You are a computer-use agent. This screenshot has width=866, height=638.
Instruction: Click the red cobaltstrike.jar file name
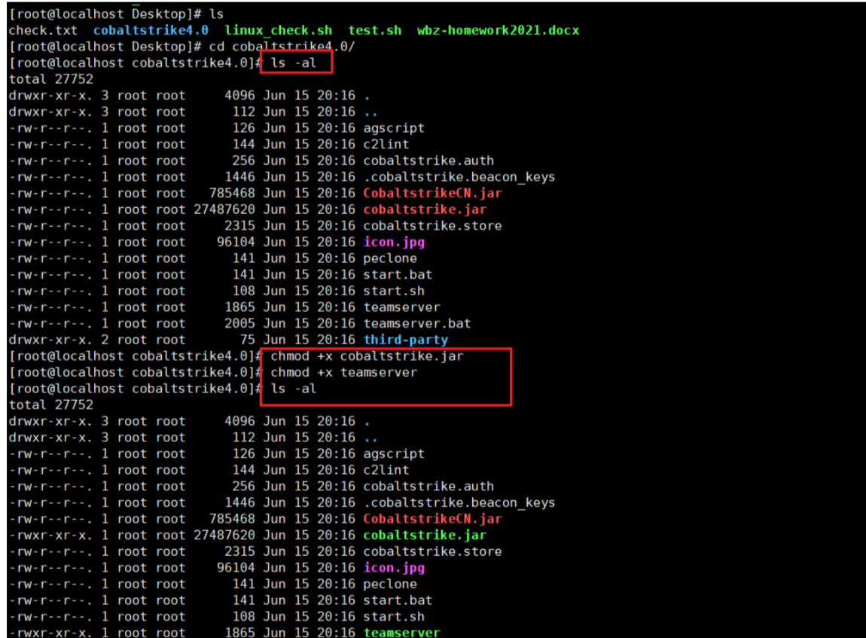pos(425,209)
